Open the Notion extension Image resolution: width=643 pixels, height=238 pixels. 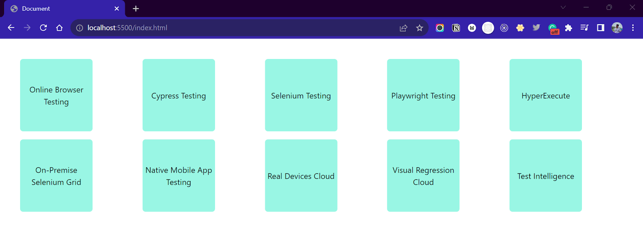pos(456,28)
